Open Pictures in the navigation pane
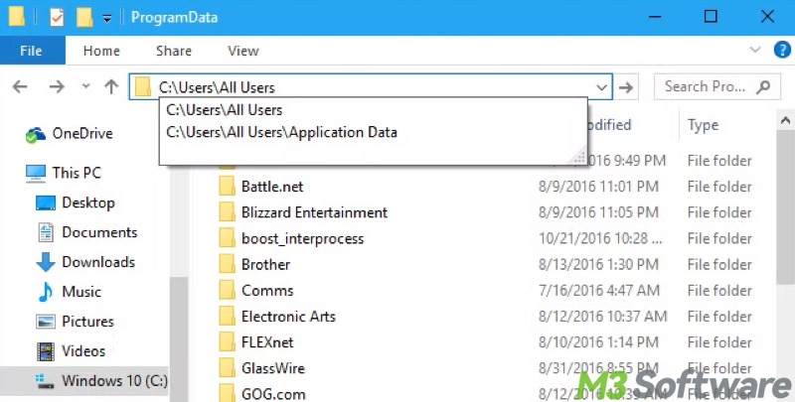This screenshot has height=402, width=795. (87, 322)
